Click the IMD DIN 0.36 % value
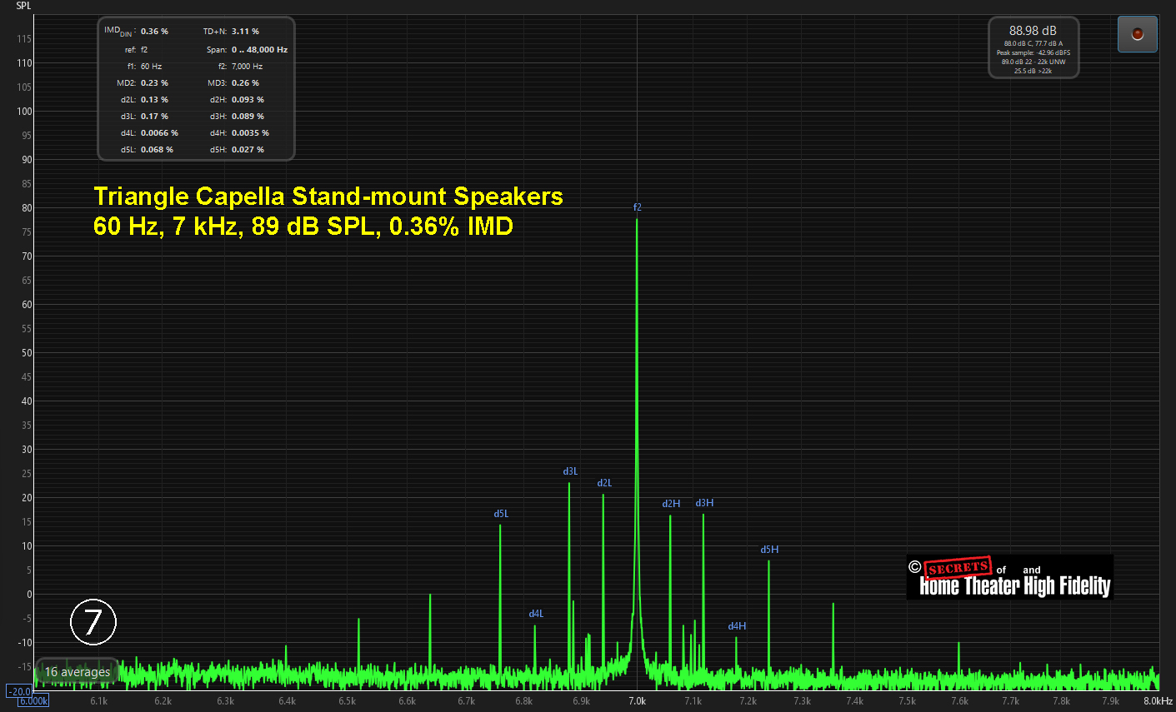The image size is (1176, 712). (x=154, y=32)
